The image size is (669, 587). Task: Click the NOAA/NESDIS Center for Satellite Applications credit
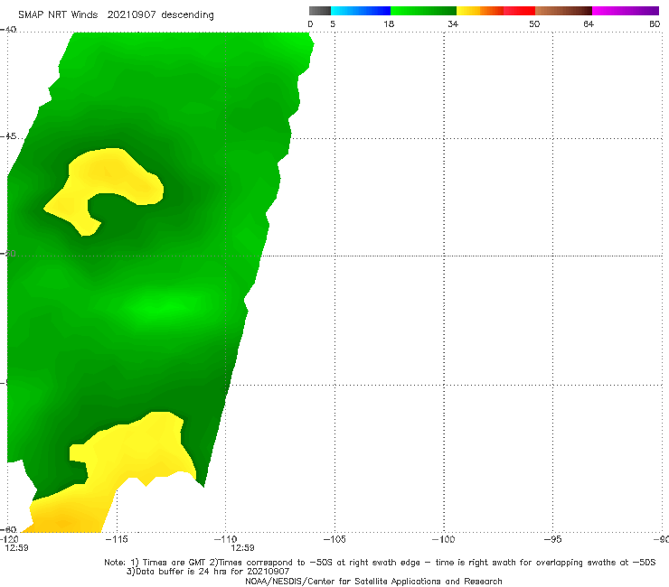coord(373,581)
